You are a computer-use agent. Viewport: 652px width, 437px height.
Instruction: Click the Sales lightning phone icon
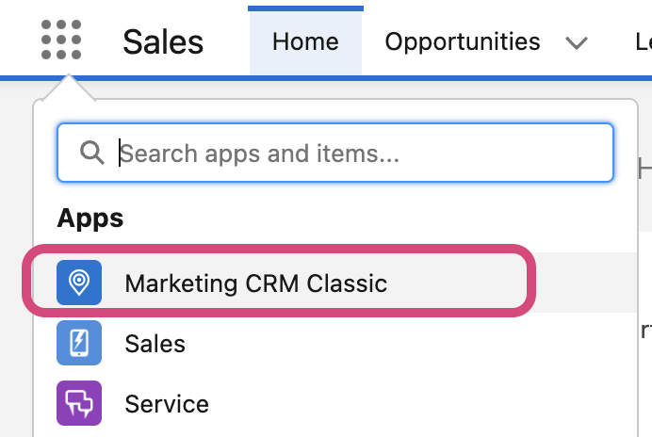coord(79,343)
